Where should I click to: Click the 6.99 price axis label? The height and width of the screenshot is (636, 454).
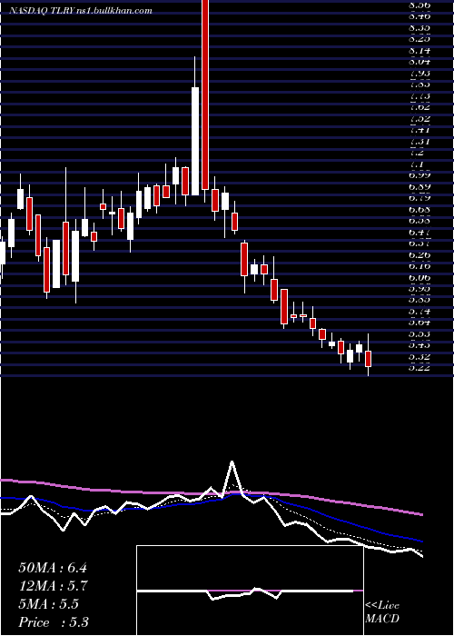420,175
